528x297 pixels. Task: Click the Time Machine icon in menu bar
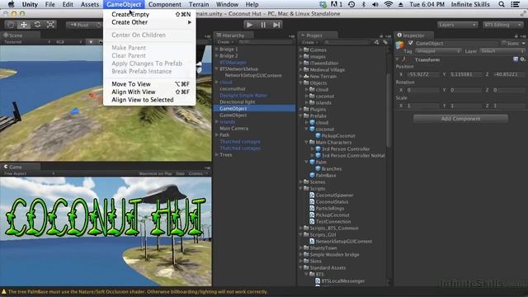click(x=351, y=4)
